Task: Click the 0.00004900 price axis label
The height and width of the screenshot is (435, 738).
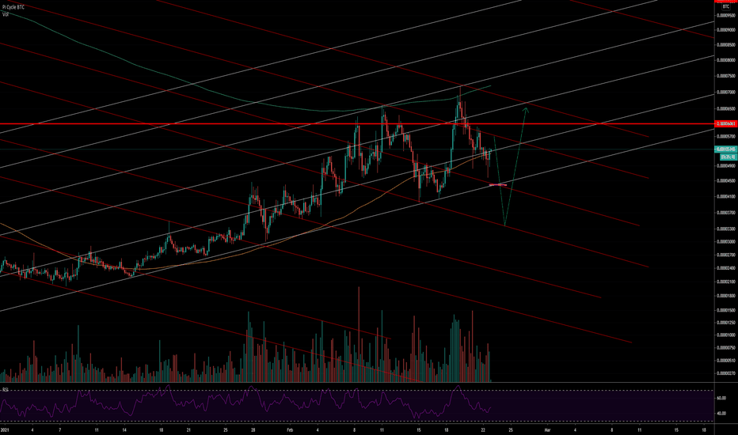Action: tap(726, 165)
